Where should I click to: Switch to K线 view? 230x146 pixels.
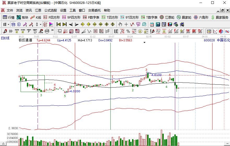[36, 17]
